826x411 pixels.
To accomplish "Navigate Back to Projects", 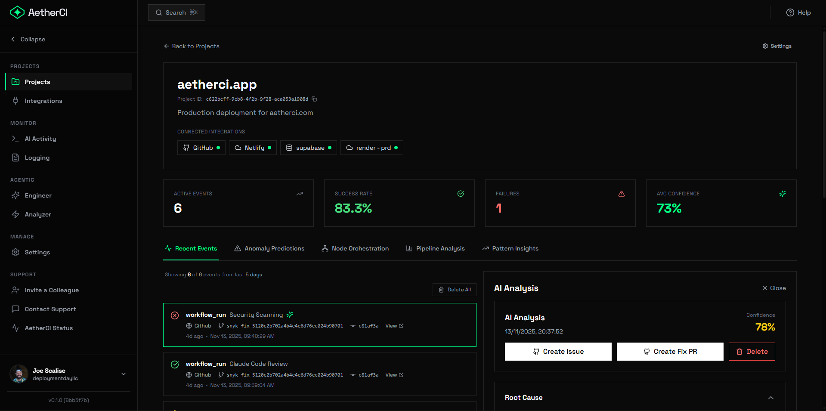I will 191,46.
